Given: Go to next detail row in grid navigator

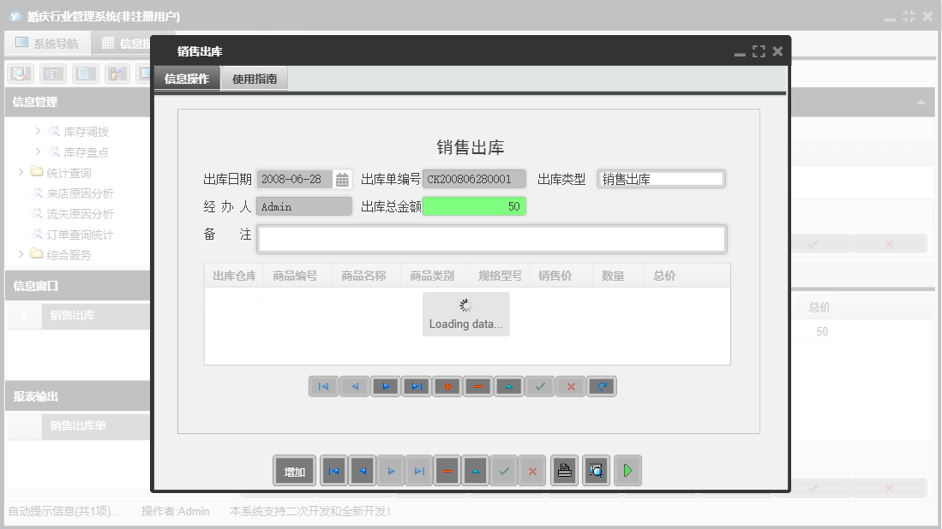Looking at the screenshot, I should (386, 386).
